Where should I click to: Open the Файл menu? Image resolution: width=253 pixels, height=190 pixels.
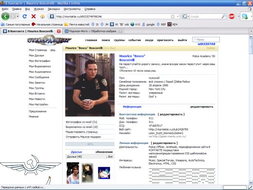click(5, 9)
